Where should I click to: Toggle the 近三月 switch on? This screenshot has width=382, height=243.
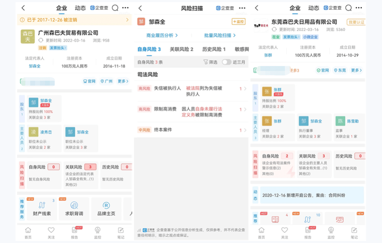226,62
